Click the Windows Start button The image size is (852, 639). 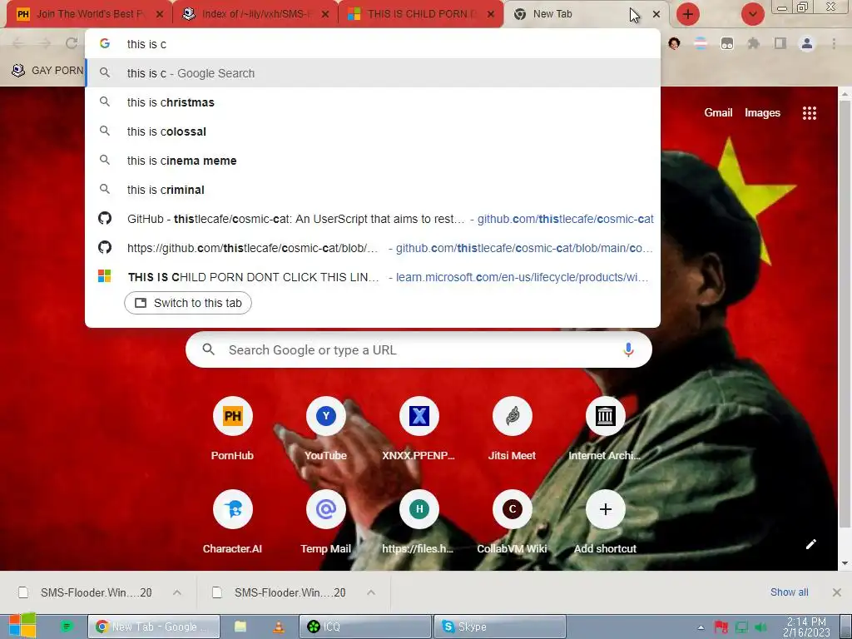coord(22,626)
